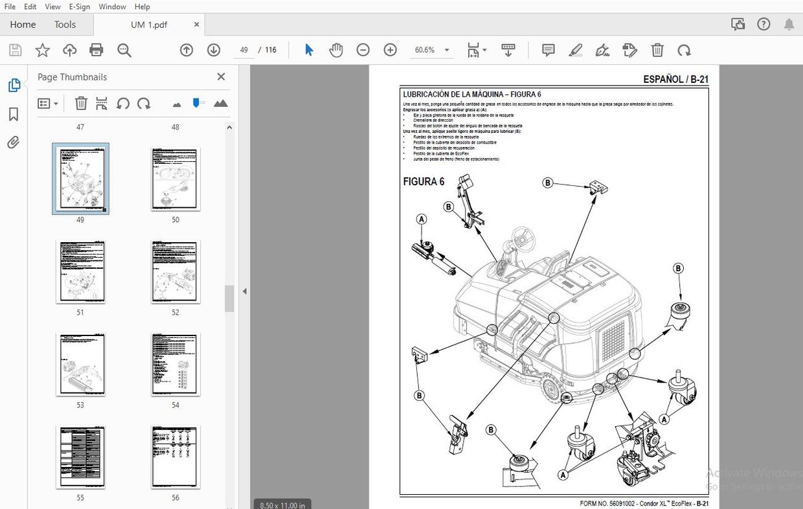Select the Fill & Sign pen tool

tap(602, 50)
